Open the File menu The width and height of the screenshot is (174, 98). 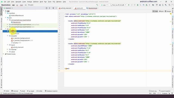5,2
